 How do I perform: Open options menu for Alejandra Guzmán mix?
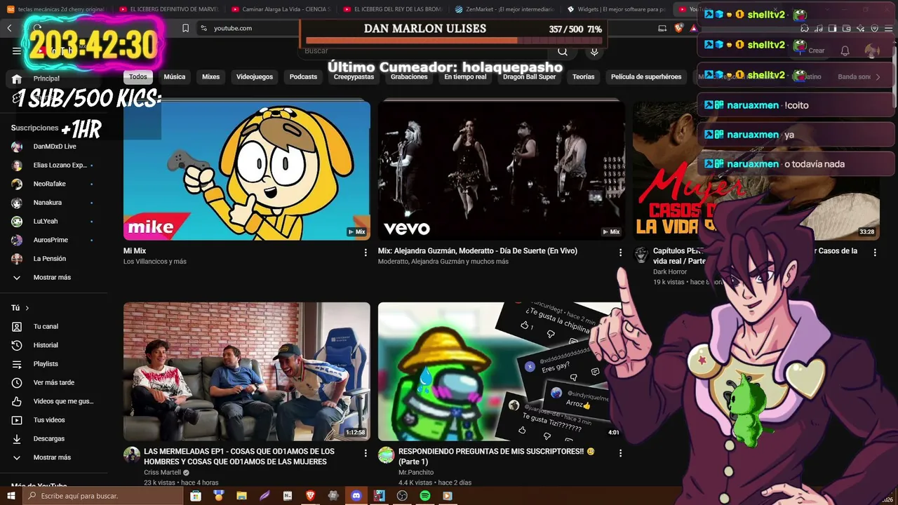[620, 252]
